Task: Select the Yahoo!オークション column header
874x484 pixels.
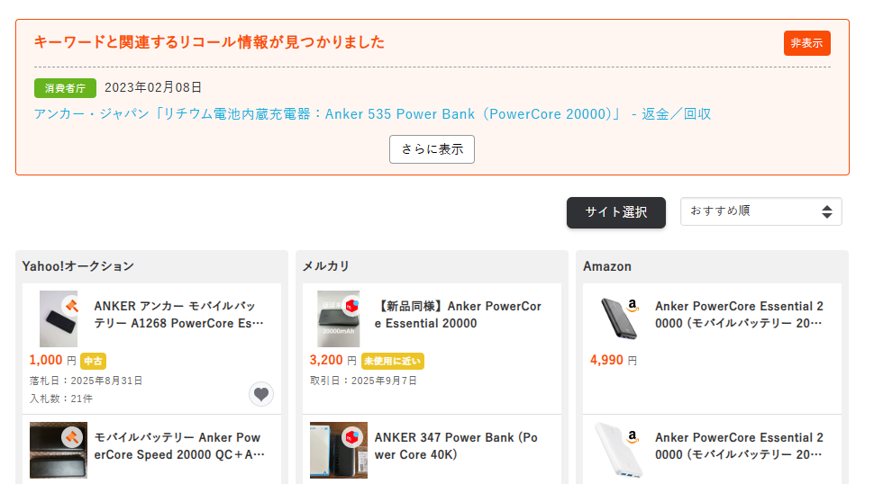Action: pos(78,266)
